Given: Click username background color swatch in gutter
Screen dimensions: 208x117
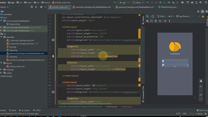Looking at the screenshot, I should [53, 40].
